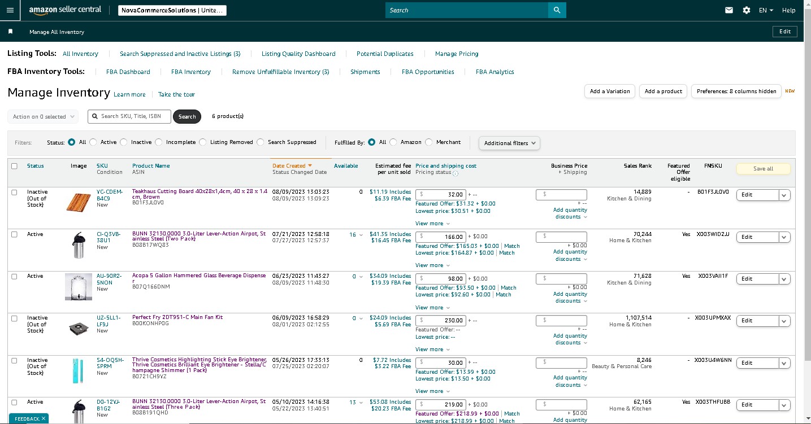Click the Search button next to SKU field
Screen dimensions: 811x424
click(187, 117)
